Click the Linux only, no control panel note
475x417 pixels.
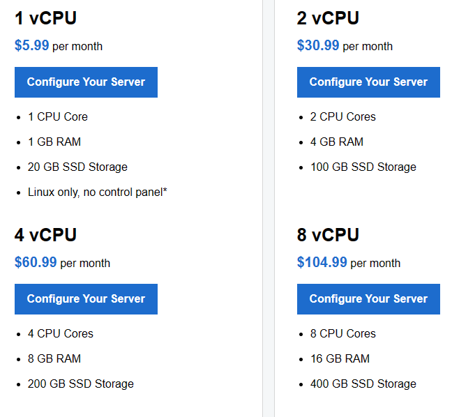97,192
